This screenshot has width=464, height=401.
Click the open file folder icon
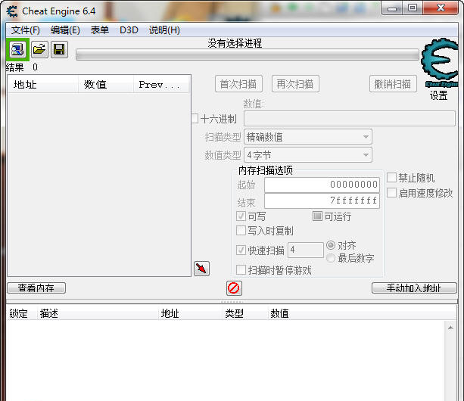pos(39,50)
